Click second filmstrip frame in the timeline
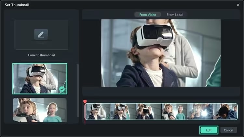Image resolution: width=244 pixels, height=137 pixels. (123, 111)
